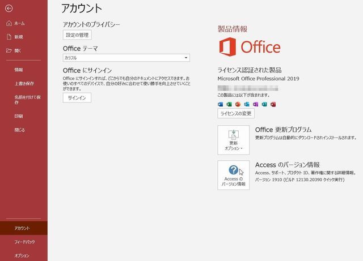Click the OneNote product icon
Image resolution: width=363 pixels, height=261 pixels.
(256, 104)
